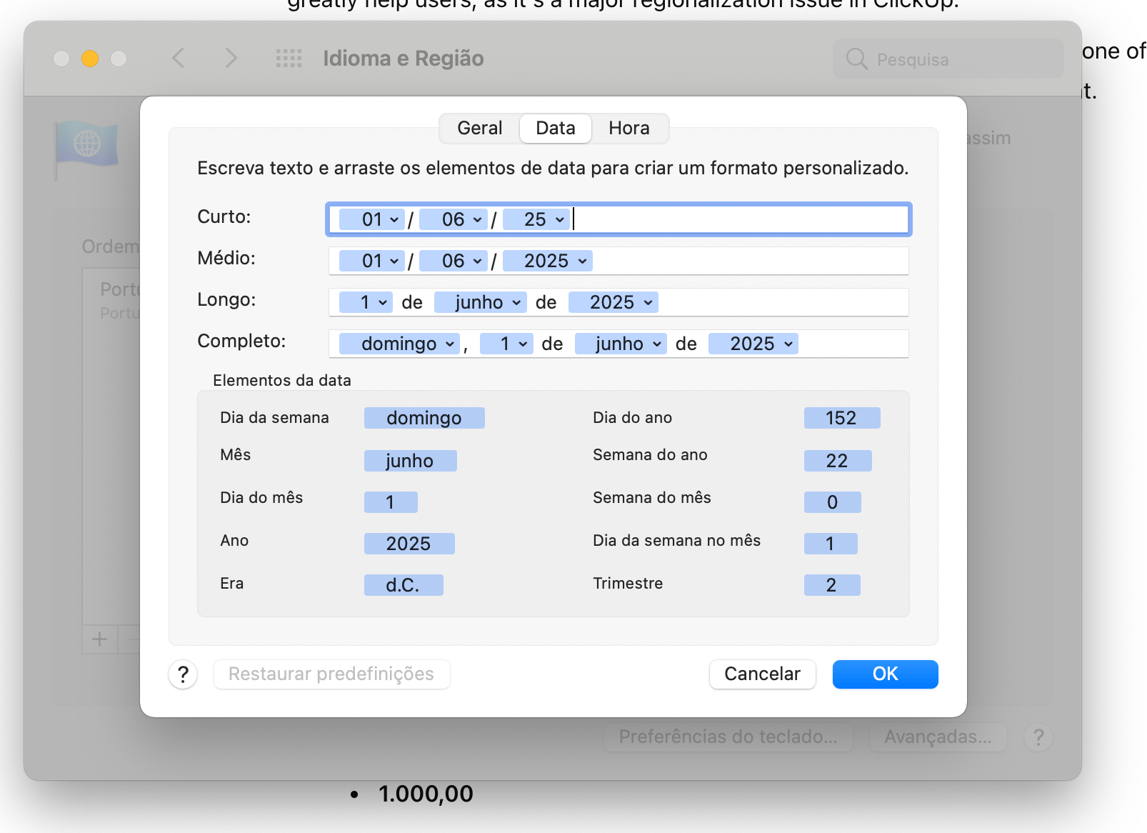Image resolution: width=1147 pixels, height=833 pixels.
Task: Click the 1.000,00 text below the window
Action: click(x=426, y=794)
